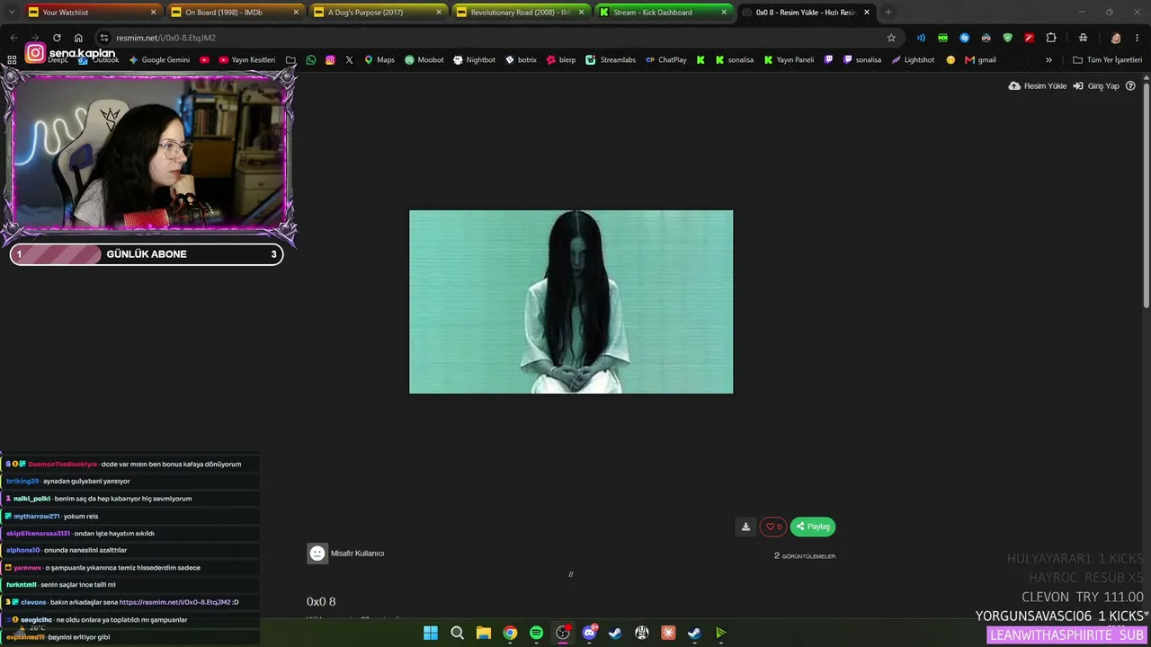
Task: Open the Giriş Yap login link
Action: (1096, 86)
